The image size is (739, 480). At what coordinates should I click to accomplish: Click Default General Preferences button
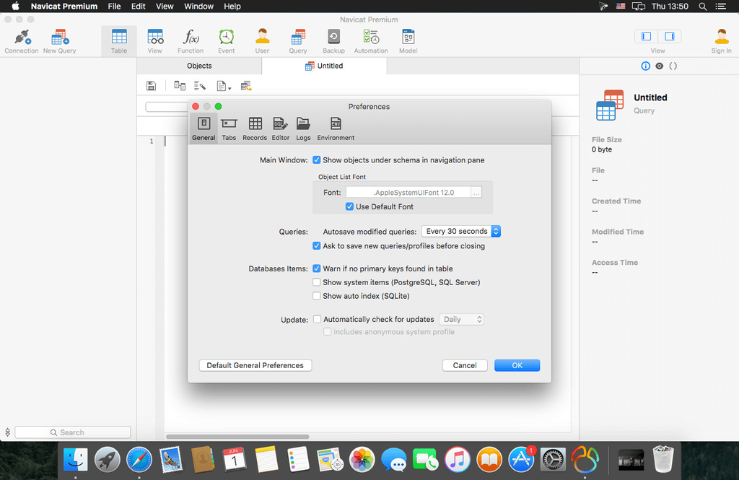click(x=255, y=365)
